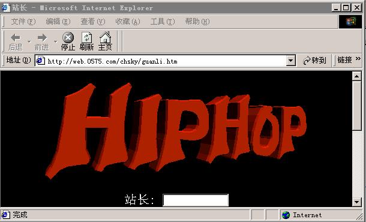Image resolution: width=366 pixels, height=222 pixels.
Task: Click the 站长 password input field
Action: click(196, 200)
